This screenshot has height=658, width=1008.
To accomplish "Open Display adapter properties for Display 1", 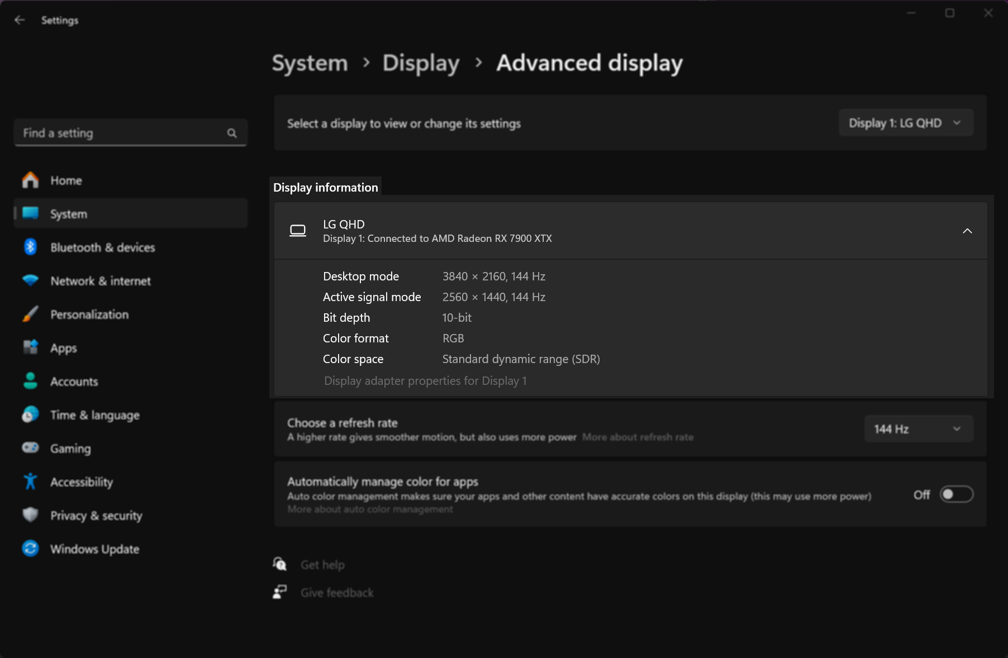I will tap(425, 380).
